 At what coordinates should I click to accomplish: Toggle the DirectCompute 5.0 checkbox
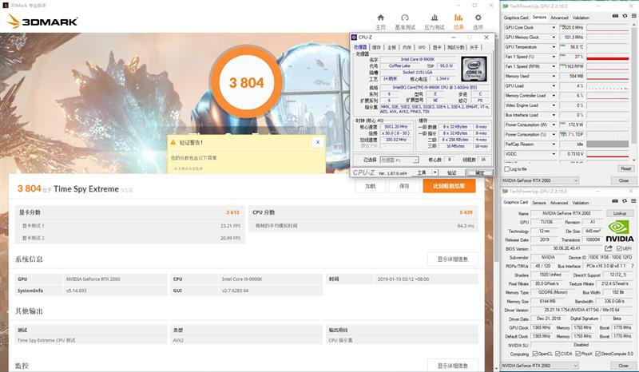click(x=597, y=354)
